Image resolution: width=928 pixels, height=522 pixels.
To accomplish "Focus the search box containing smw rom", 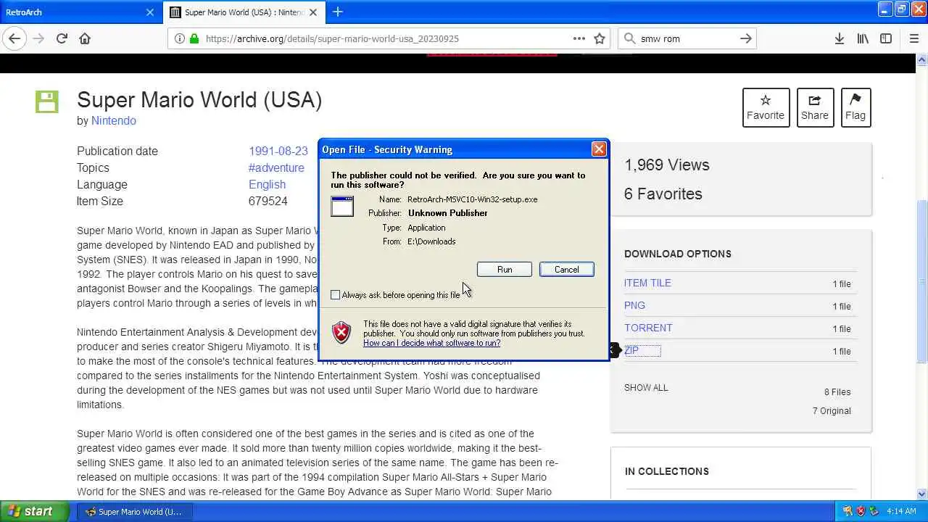I will pos(686,38).
